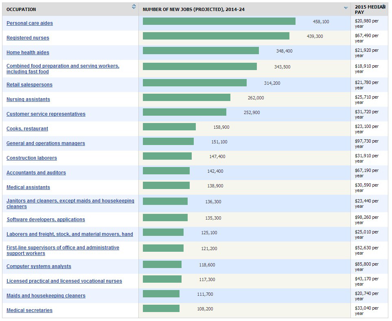The image size is (392, 321).
Task: Click the $67,490 per year pay
Action: 366,38
